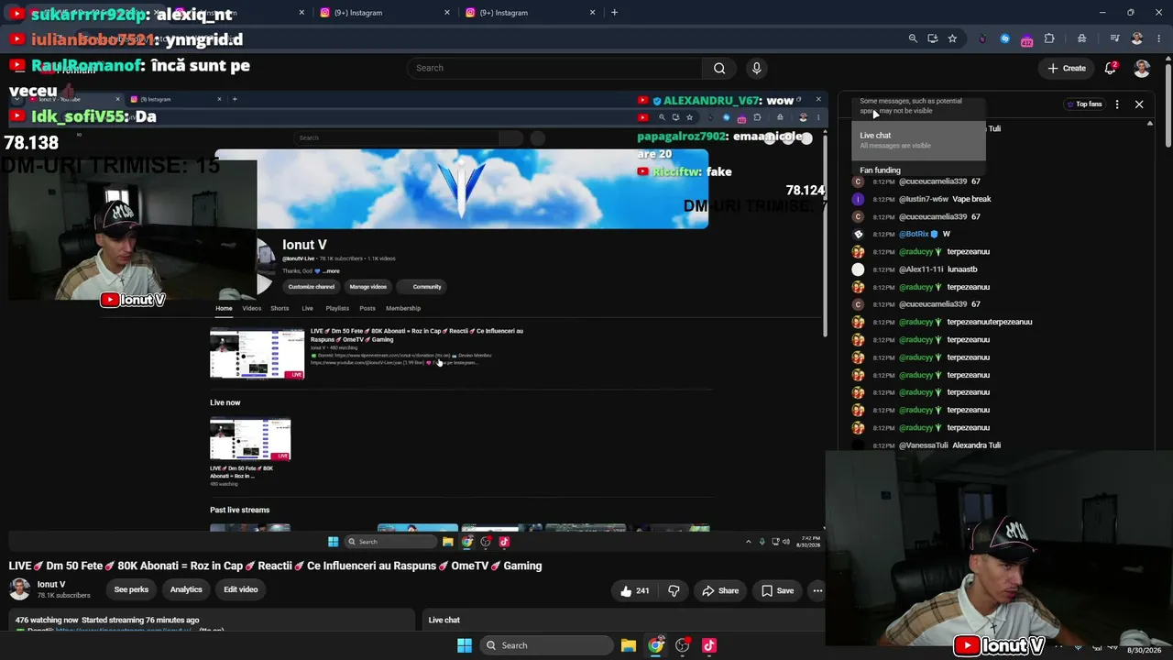This screenshot has width=1173, height=660.
Task: Click the 'terpezeanuuterpezeanuu' chat message
Action: tap(990, 322)
